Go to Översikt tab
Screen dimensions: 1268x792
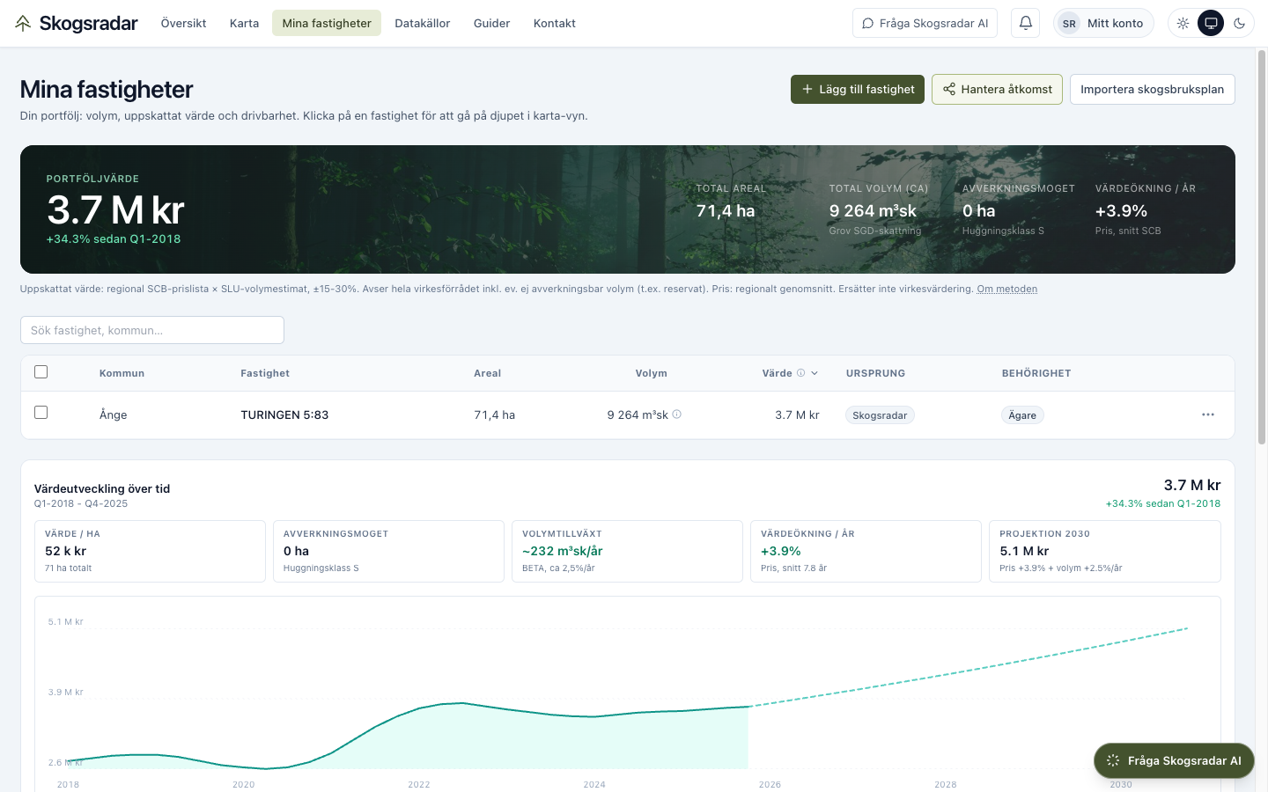click(183, 24)
